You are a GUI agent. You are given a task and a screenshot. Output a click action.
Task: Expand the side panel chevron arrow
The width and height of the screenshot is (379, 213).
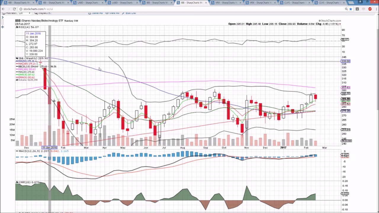point(2,17)
